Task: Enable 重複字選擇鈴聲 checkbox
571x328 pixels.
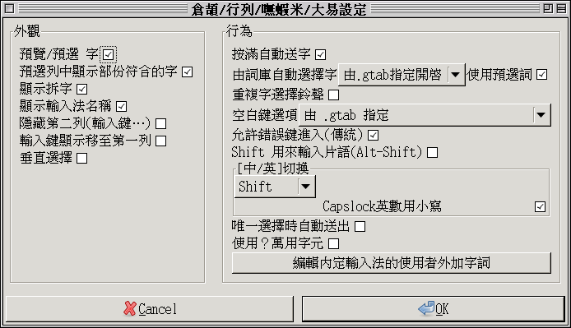Action: [x=333, y=95]
